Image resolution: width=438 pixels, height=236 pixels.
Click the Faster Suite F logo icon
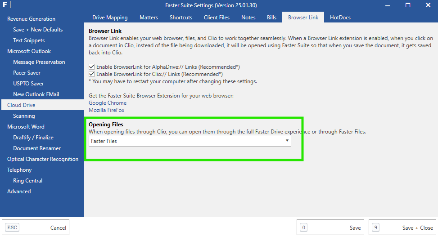(5, 5)
